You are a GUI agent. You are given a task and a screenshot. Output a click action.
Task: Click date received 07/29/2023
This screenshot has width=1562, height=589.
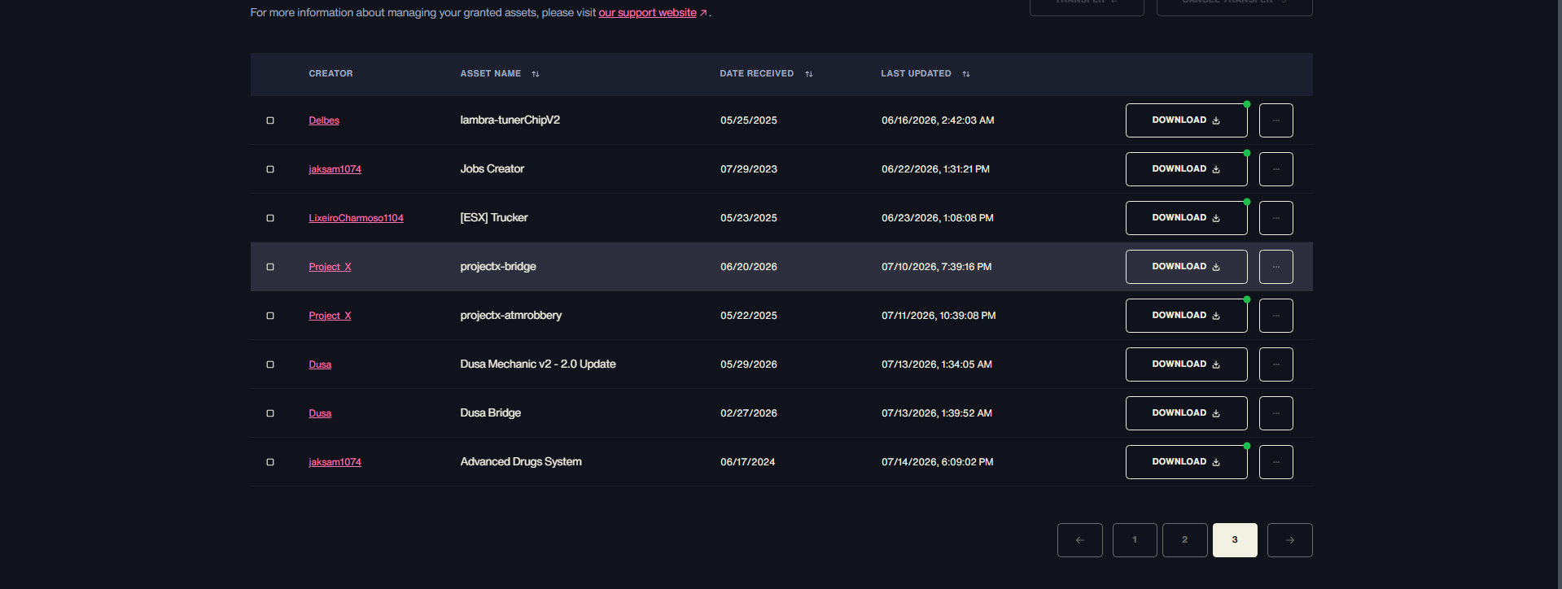749,169
